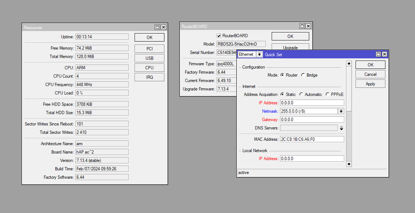This screenshot has width=415, height=213.
Task: Click the CPU value ARM
Action: 102,68
